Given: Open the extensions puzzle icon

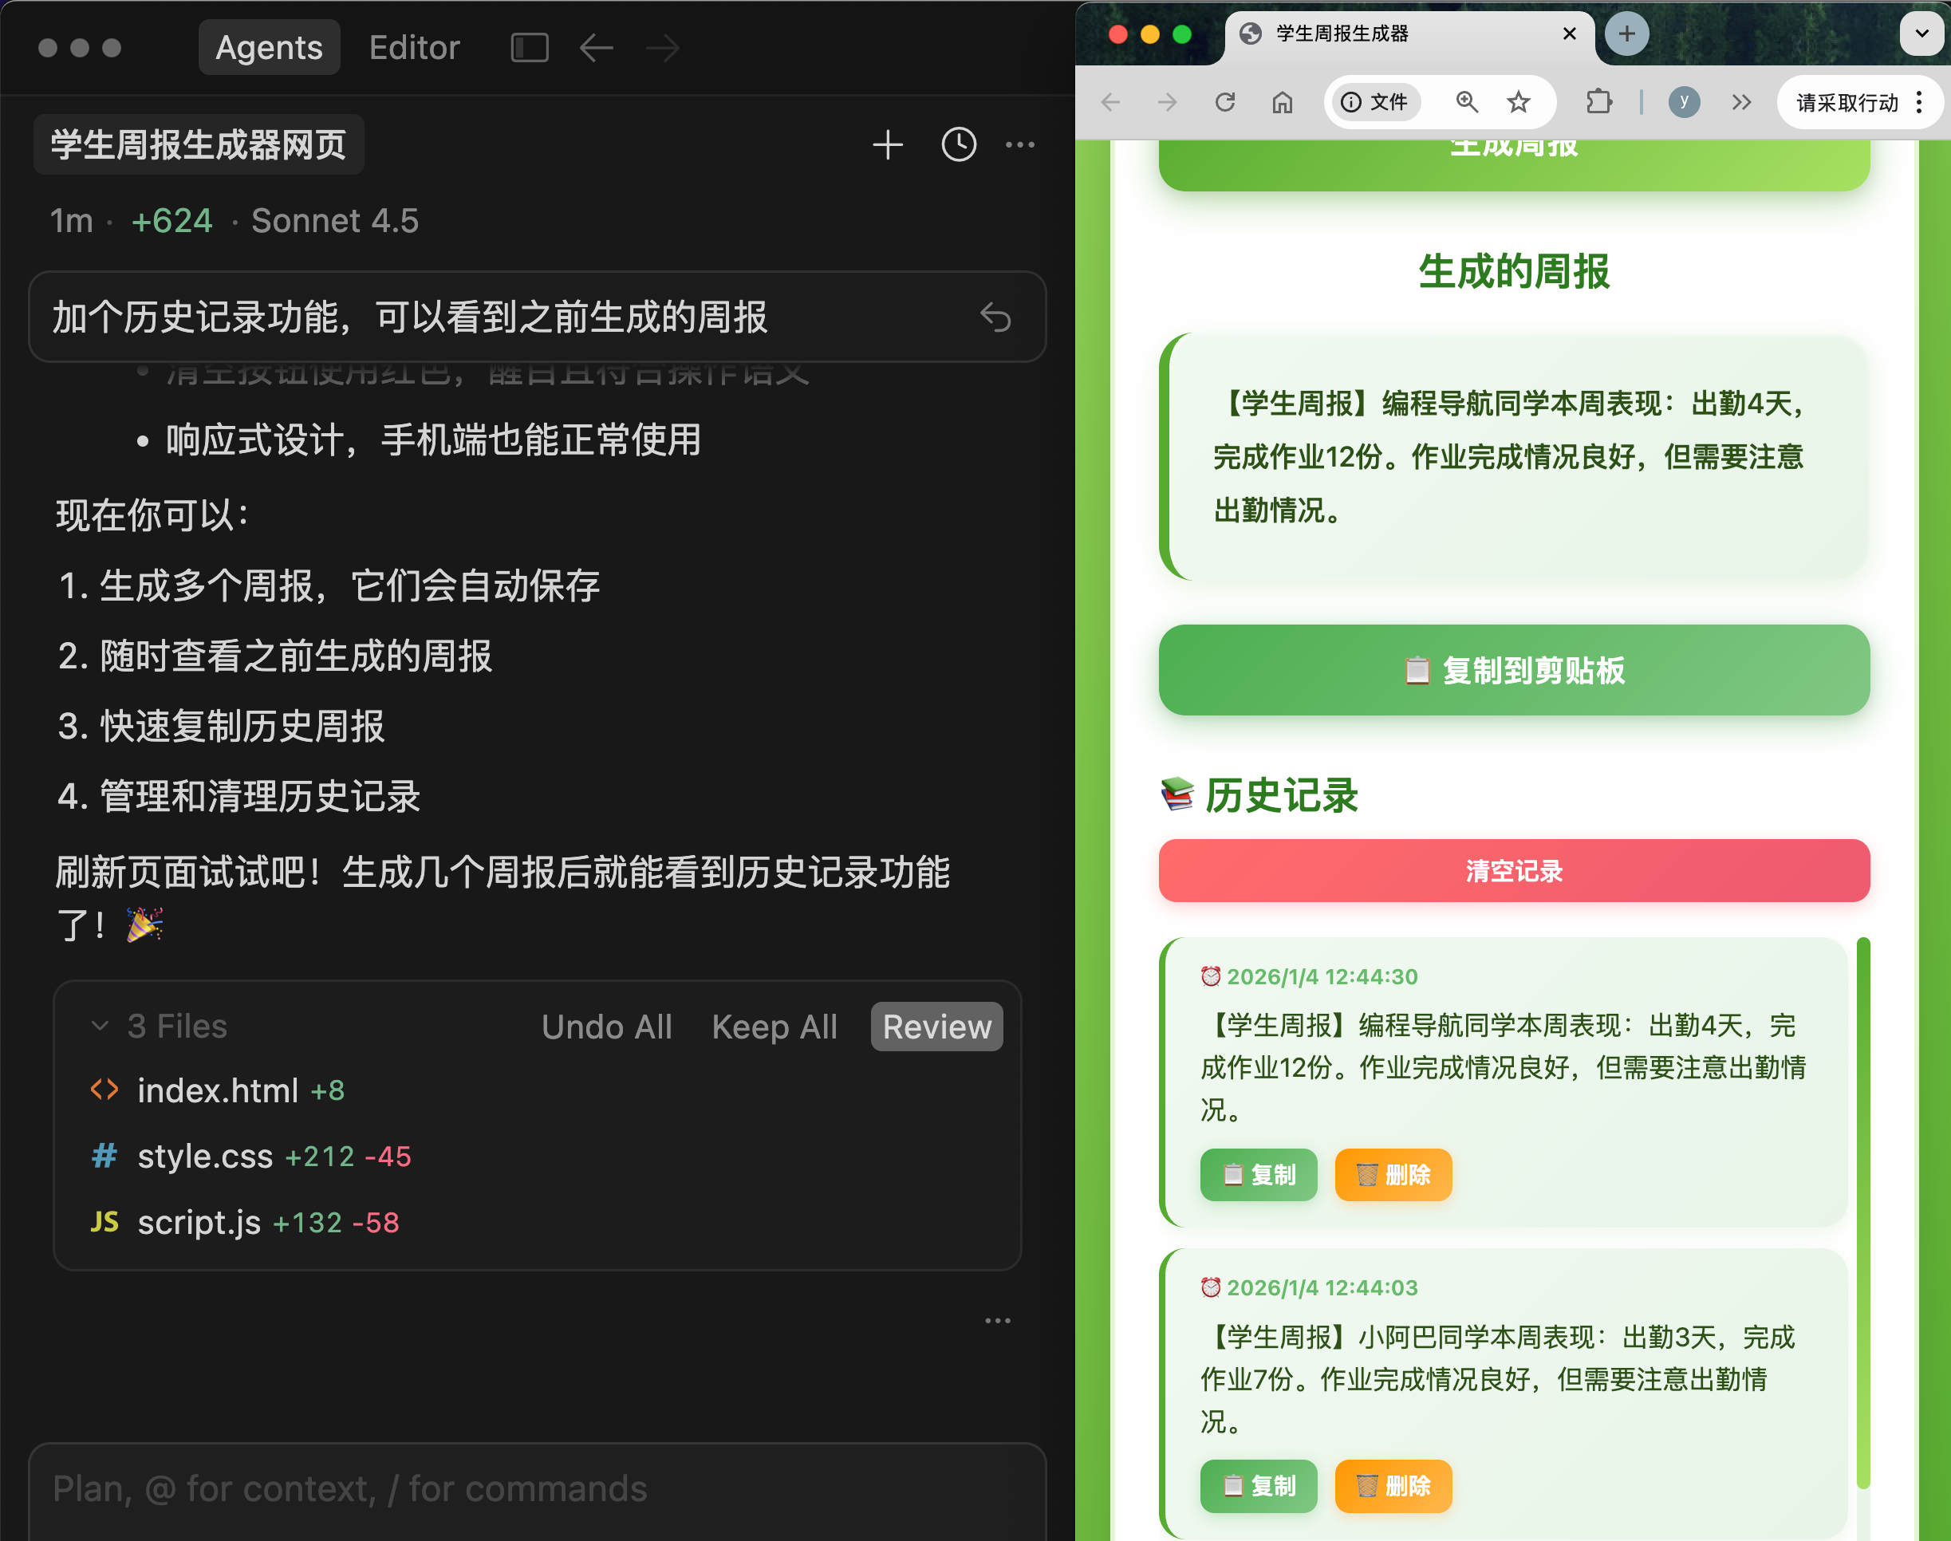Looking at the screenshot, I should coord(1598,102).
